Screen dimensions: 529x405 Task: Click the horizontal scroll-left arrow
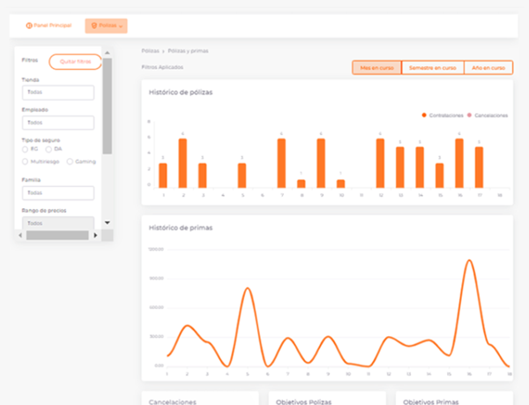20,236
